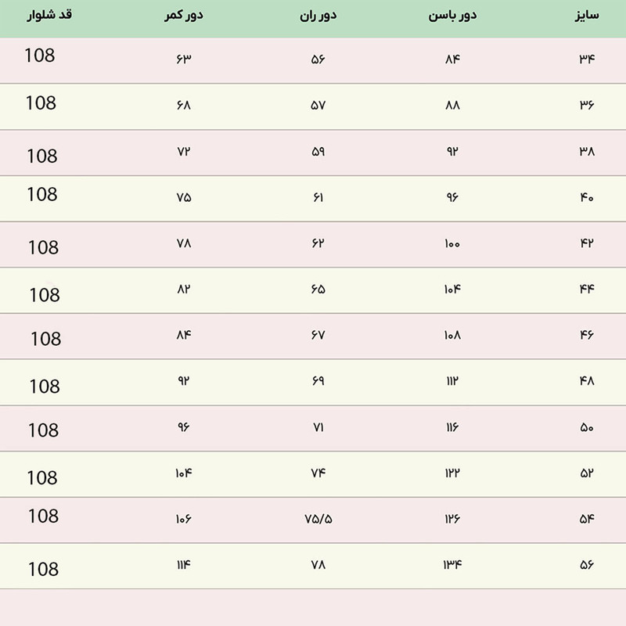
Task: Click the 108 length in size ۳۴ row
Action: (x=40, y=56)
